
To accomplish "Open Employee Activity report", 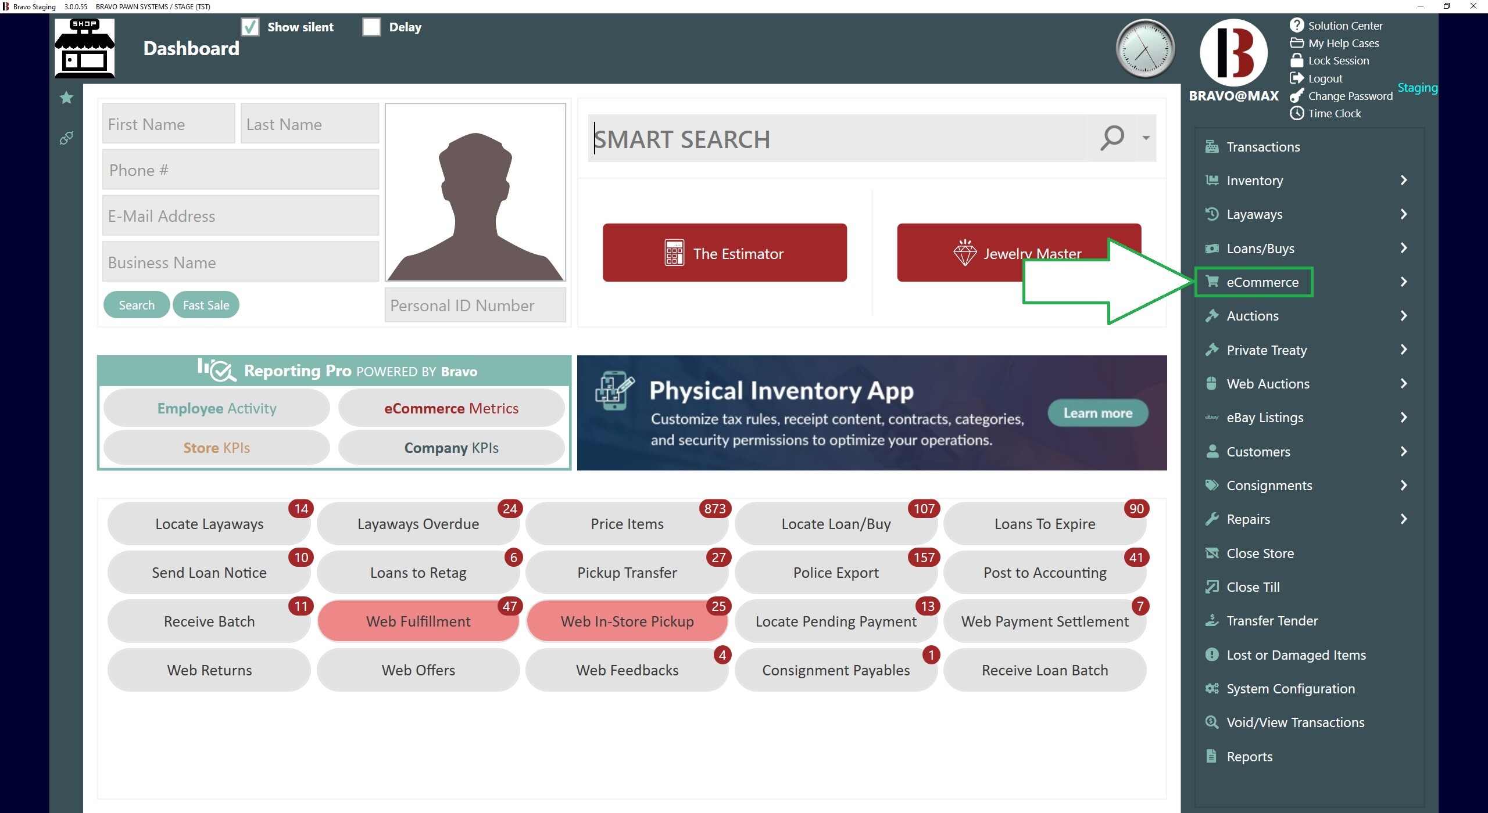I will coord(217,408).
